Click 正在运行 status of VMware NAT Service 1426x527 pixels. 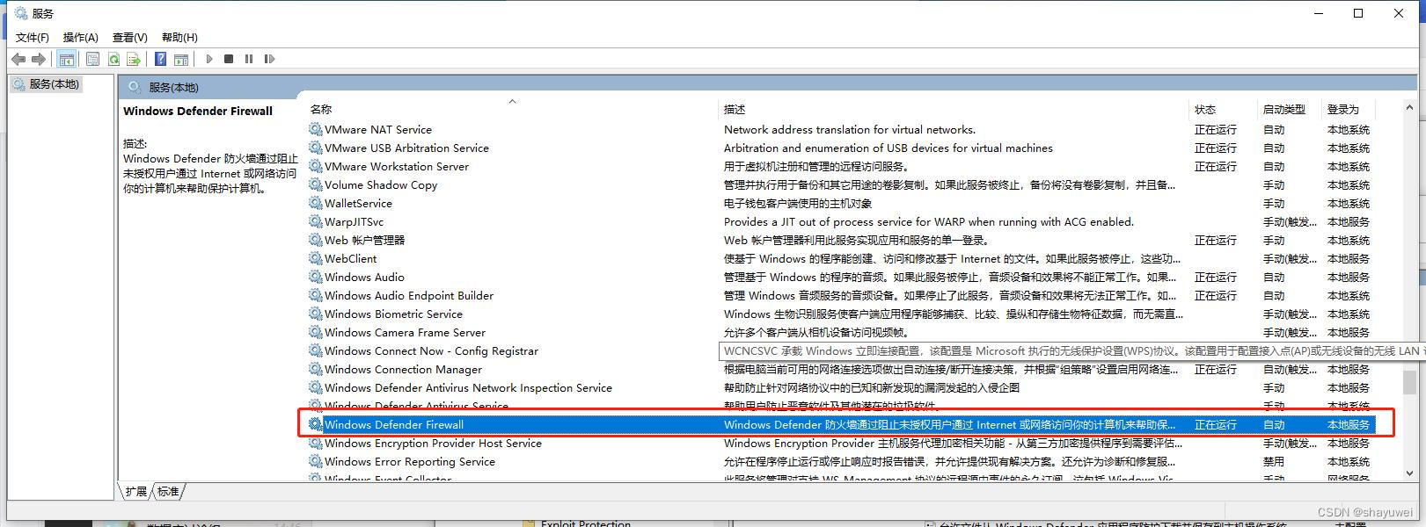(1216, 129)
